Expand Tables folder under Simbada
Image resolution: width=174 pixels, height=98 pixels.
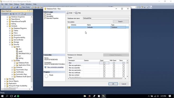coord(10,31)
